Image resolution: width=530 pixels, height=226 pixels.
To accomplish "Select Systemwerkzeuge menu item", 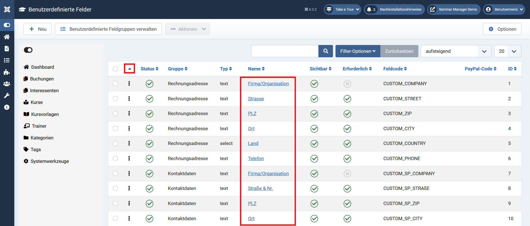I will click(50, 161).
